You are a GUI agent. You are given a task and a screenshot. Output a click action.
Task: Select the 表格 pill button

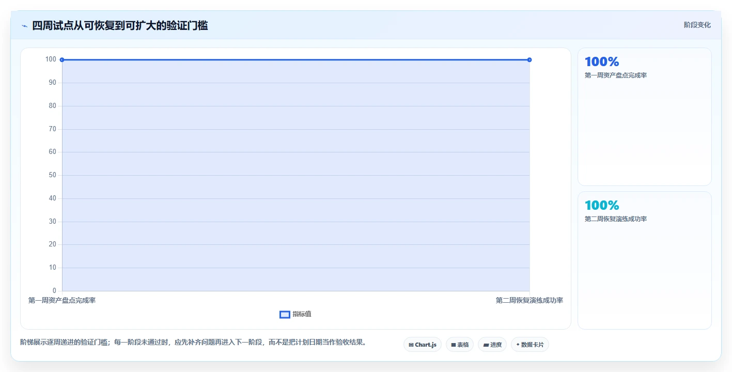point(460,345)
